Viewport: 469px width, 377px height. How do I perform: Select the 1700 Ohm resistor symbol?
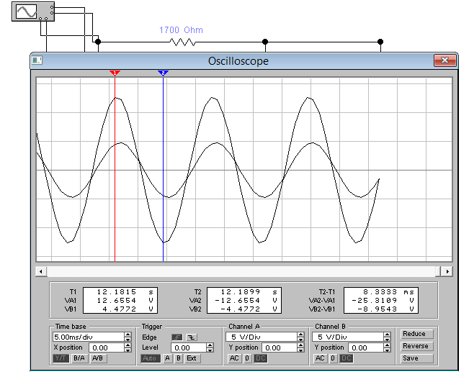pos(182,42)
